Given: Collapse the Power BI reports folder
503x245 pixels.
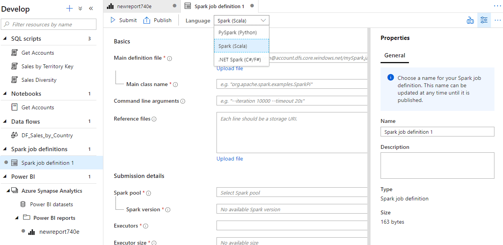Looking at the screenshot, I should point(17,218).
